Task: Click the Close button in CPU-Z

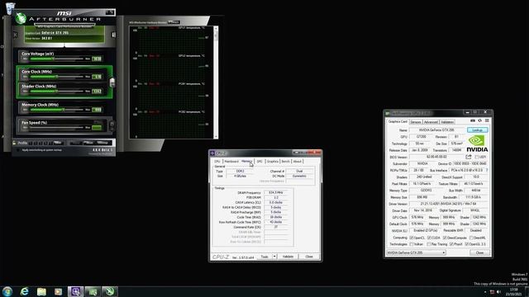Action: (x=309, y=257)
